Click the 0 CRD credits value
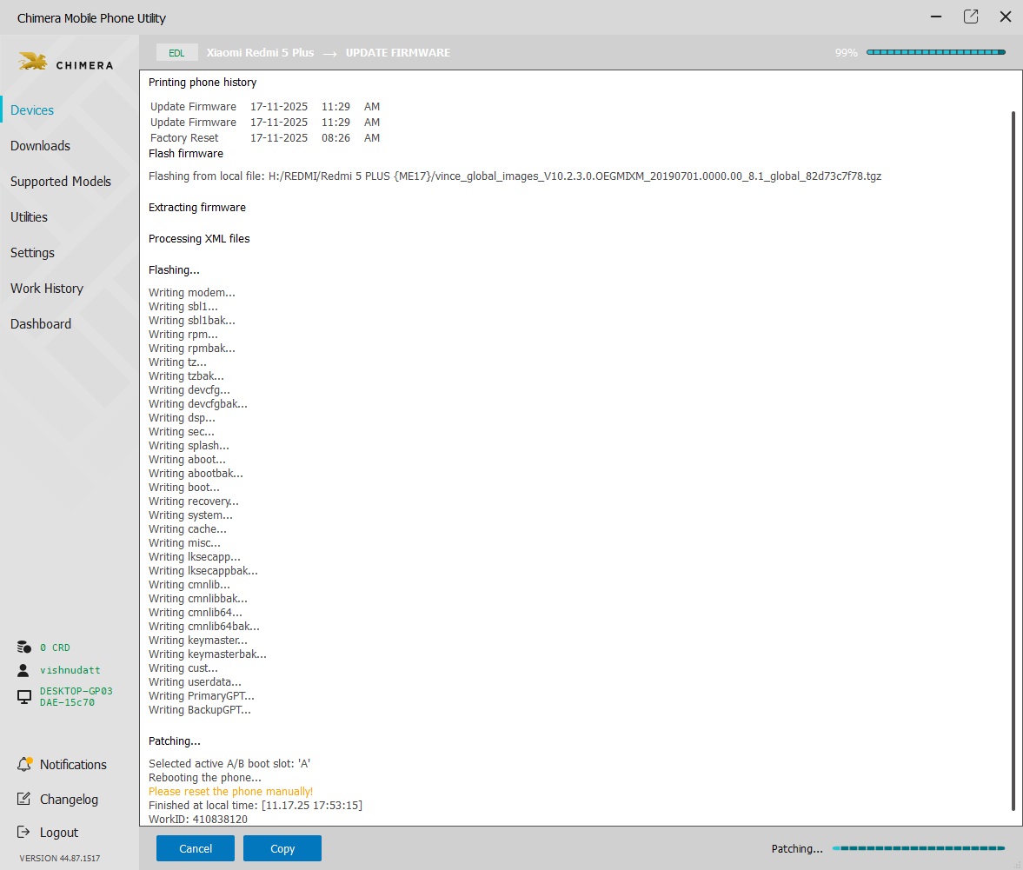Image resolution: width=1023 pixels, height=870 pixels. coord(55,648)
